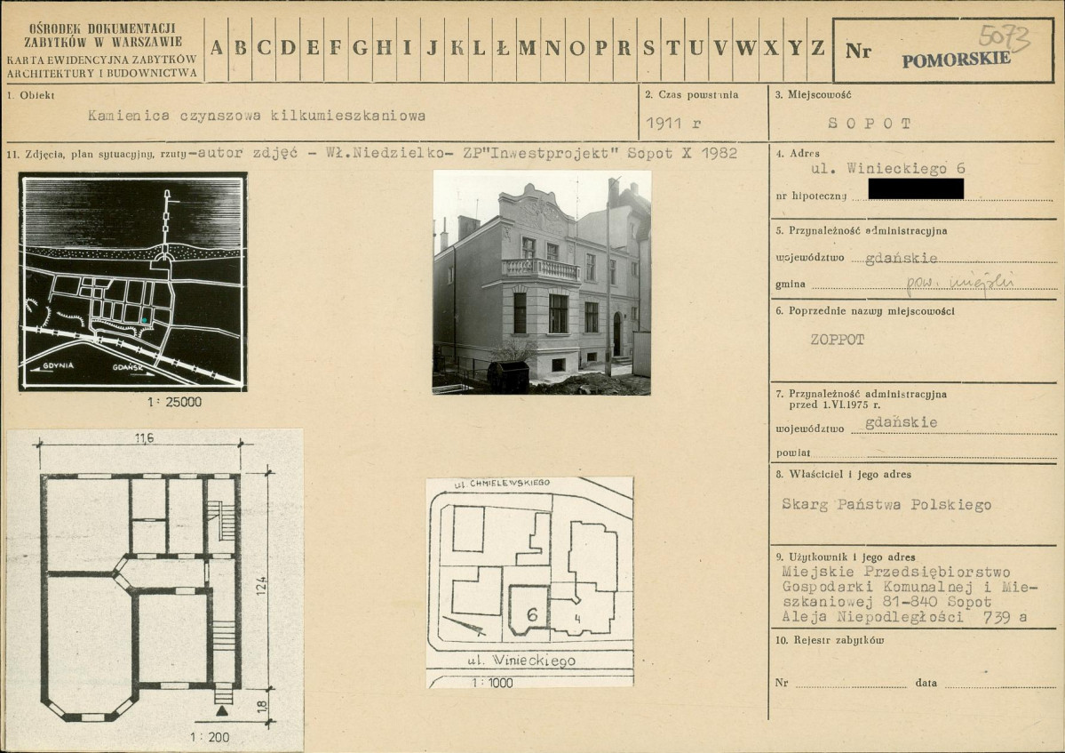Click the address ul. Winieckiego 6

click(888, 168)
